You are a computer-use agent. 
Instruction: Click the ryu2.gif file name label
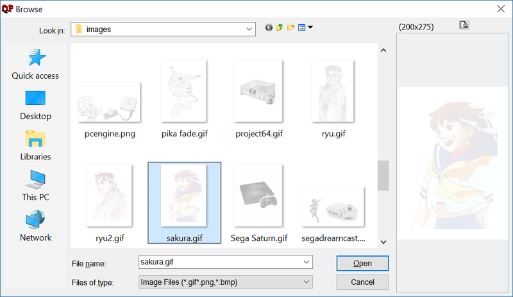(x=110, y=238)
